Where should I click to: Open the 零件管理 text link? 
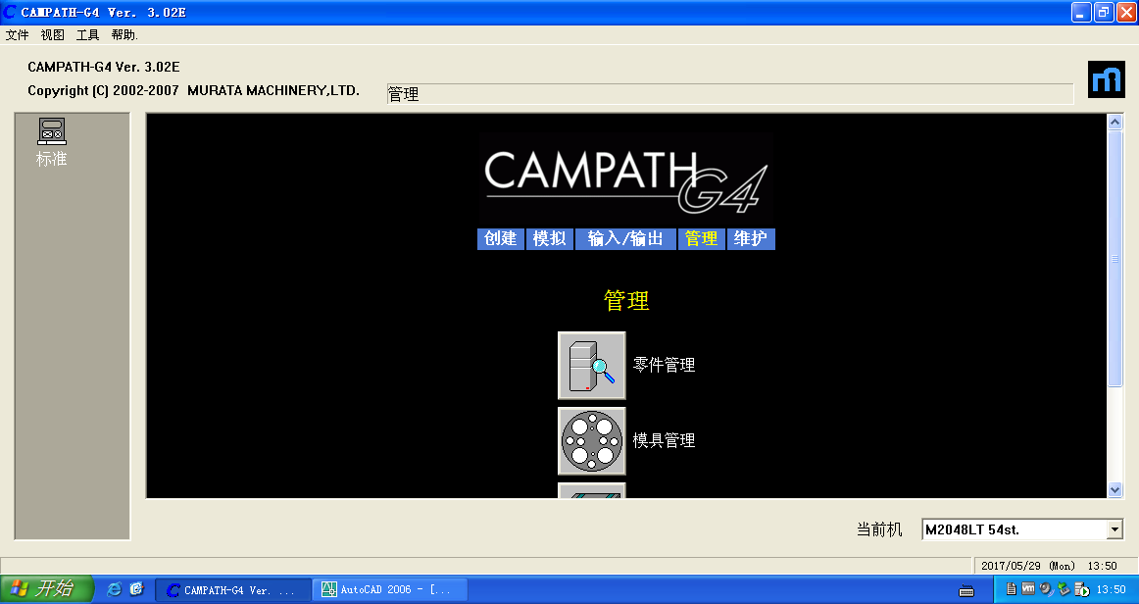[664, 365]
